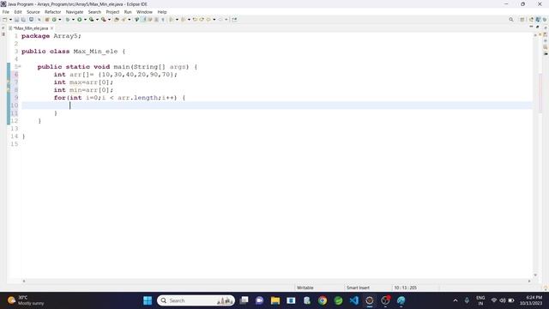Image resolution: width=549 pixels, height=309 pixels.
Task: Open the Help menu
Action: click(162, 12)
